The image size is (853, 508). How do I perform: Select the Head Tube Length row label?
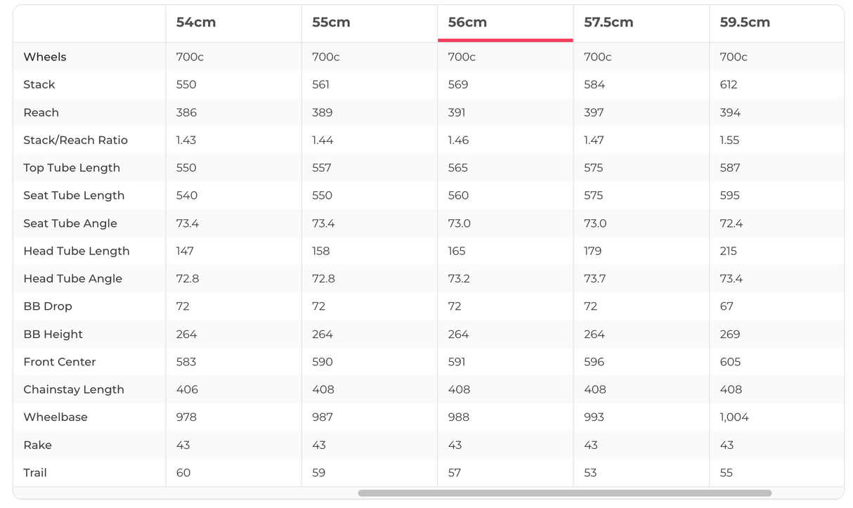[77, 251]
